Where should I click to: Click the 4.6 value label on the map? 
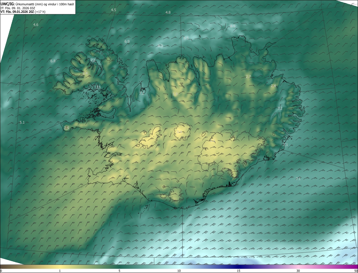click(x=36, y=25)
